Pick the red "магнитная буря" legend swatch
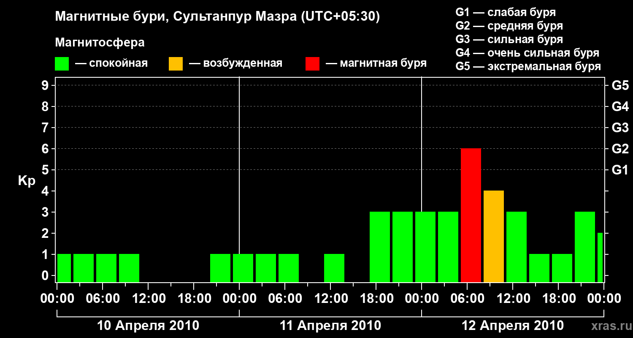This screenshot has height=338, width=633. 313,63
